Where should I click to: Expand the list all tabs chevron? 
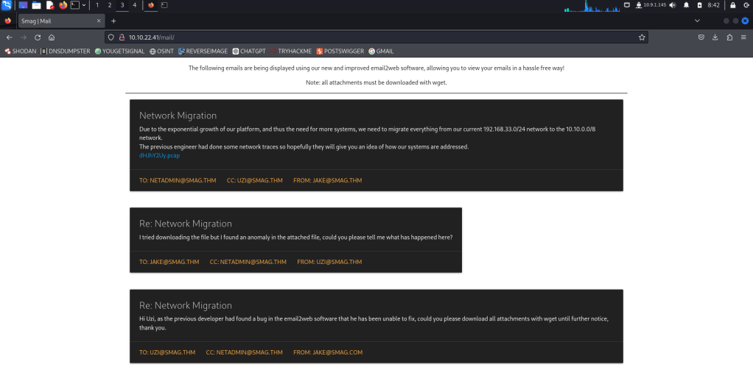pos(697,21)
